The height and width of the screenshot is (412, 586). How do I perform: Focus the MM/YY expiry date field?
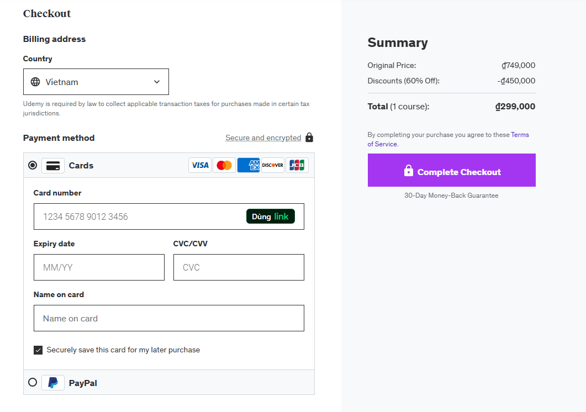pos(99,267)
